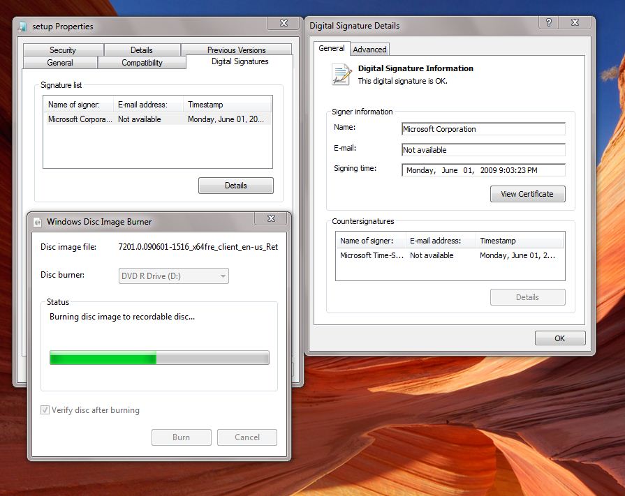The image size is (625, 496).
Task: Click Name of signer header in Countersignatures
Action: pos(372,241)
